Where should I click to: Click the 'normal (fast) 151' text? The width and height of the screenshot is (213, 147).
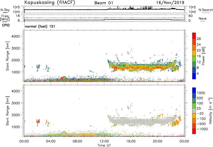(40, 26)
